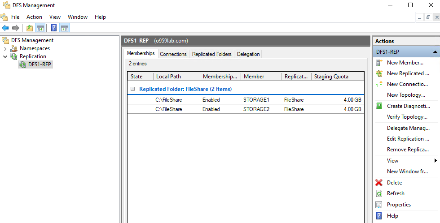Click the Properties icon in Actions pane
The height and width of the screenshot is (223, 440).
[x=379, y=205]
